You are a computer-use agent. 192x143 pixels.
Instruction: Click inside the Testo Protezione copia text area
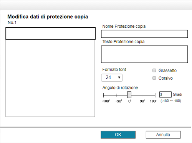click(144, 54)
